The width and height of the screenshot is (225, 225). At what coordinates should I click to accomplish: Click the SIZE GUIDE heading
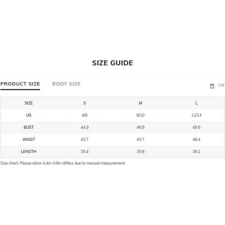(x=112, y=63)
